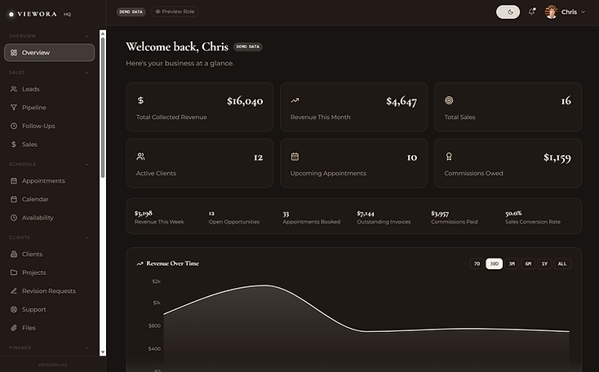The image size is (599, 372).
Task: Open the Revision Requests menu item
Action: (49, 291)
